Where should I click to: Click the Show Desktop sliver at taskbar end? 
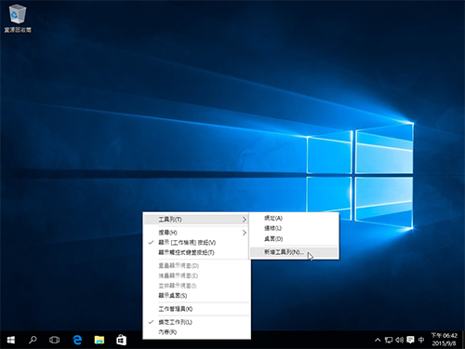tap(463, 341)
